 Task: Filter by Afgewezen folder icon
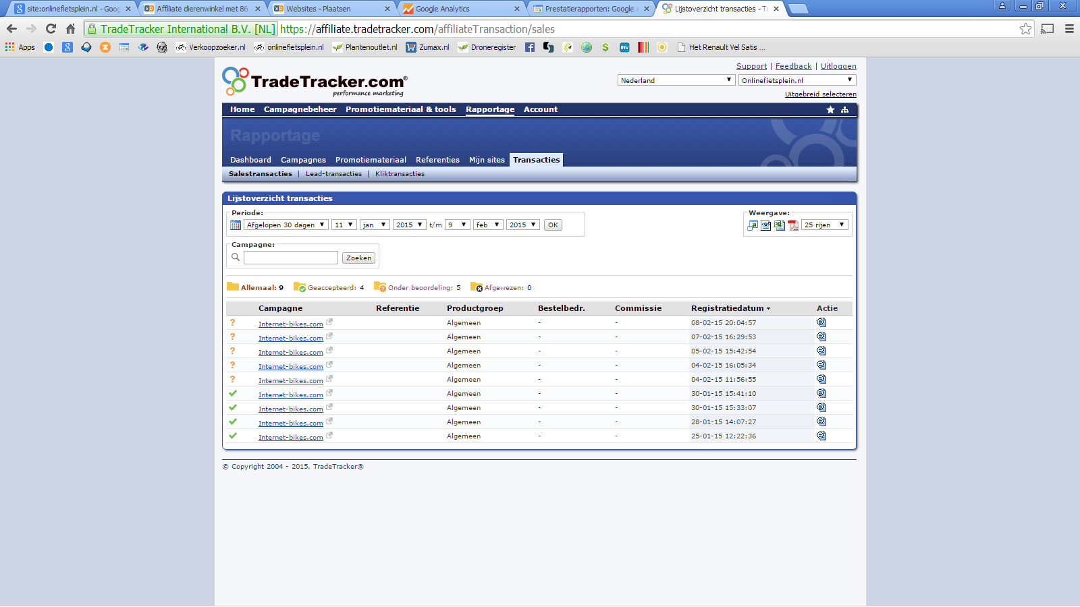click(477, 287)
